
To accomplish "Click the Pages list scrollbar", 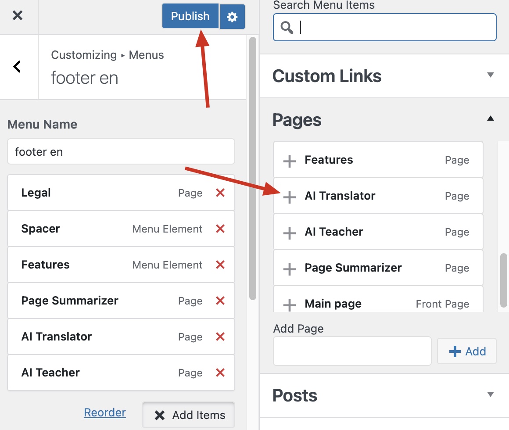I will (x=503, y=280).
